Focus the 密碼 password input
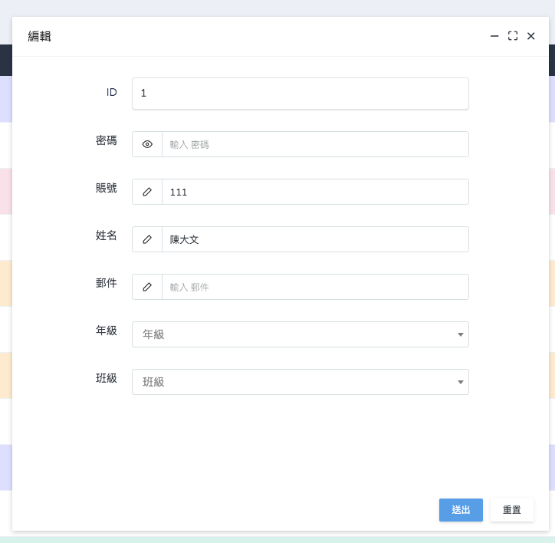This screenshot has width=555, height=543. click(315, 144)
